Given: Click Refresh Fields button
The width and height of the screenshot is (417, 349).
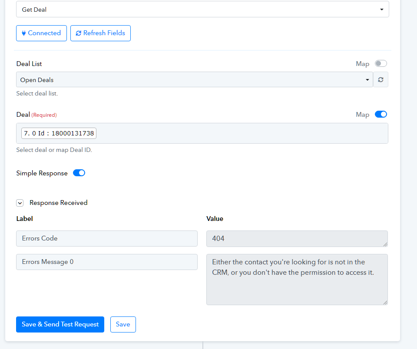Looking at the screenshot, I should click(x=100, y=33).
